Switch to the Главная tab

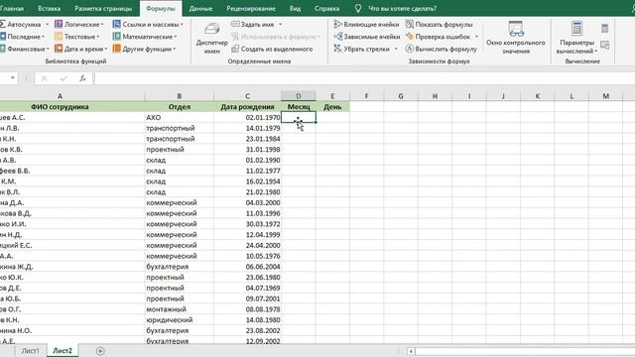coord(12,8)
